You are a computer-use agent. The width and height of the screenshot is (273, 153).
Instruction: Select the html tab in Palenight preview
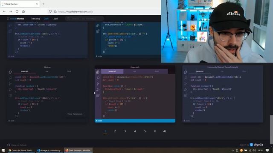coord(244,71)
